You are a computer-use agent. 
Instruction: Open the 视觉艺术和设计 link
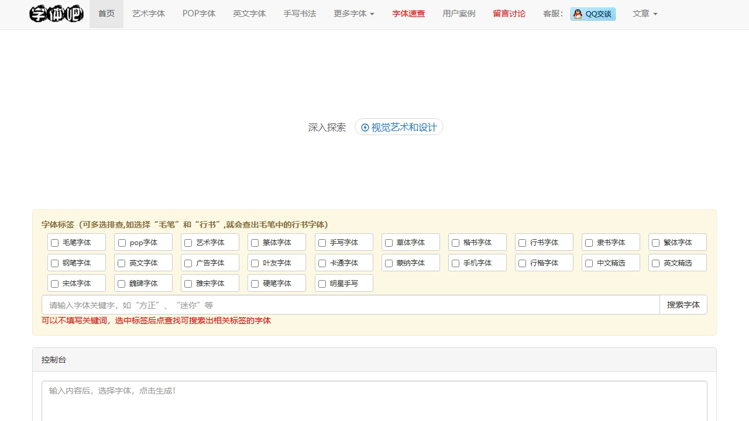point(403,127)
